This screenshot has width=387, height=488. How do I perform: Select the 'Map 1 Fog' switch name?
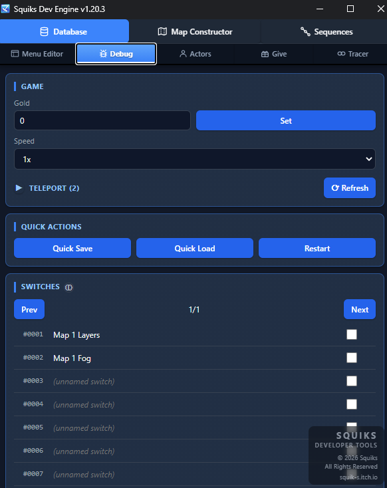[x=72, y=358]
